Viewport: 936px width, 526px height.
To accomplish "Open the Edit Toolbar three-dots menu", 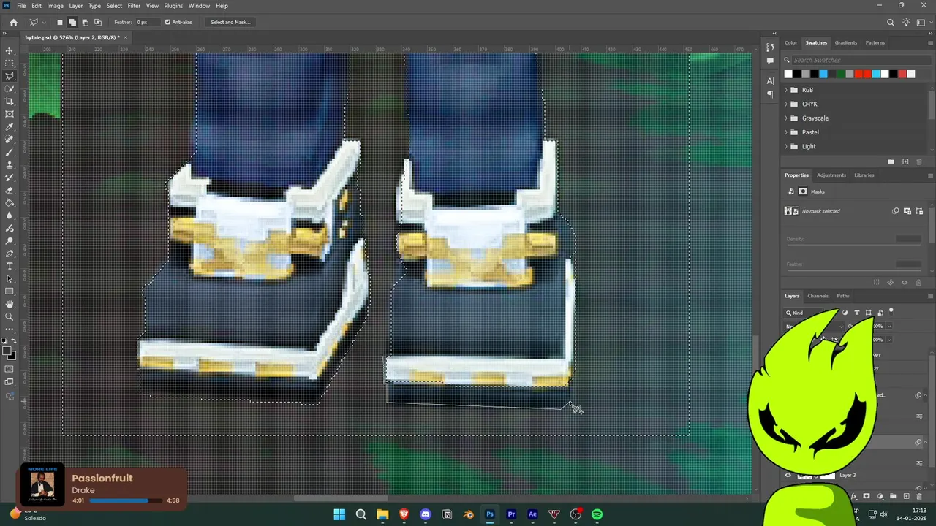I will (x=10, y=329).
